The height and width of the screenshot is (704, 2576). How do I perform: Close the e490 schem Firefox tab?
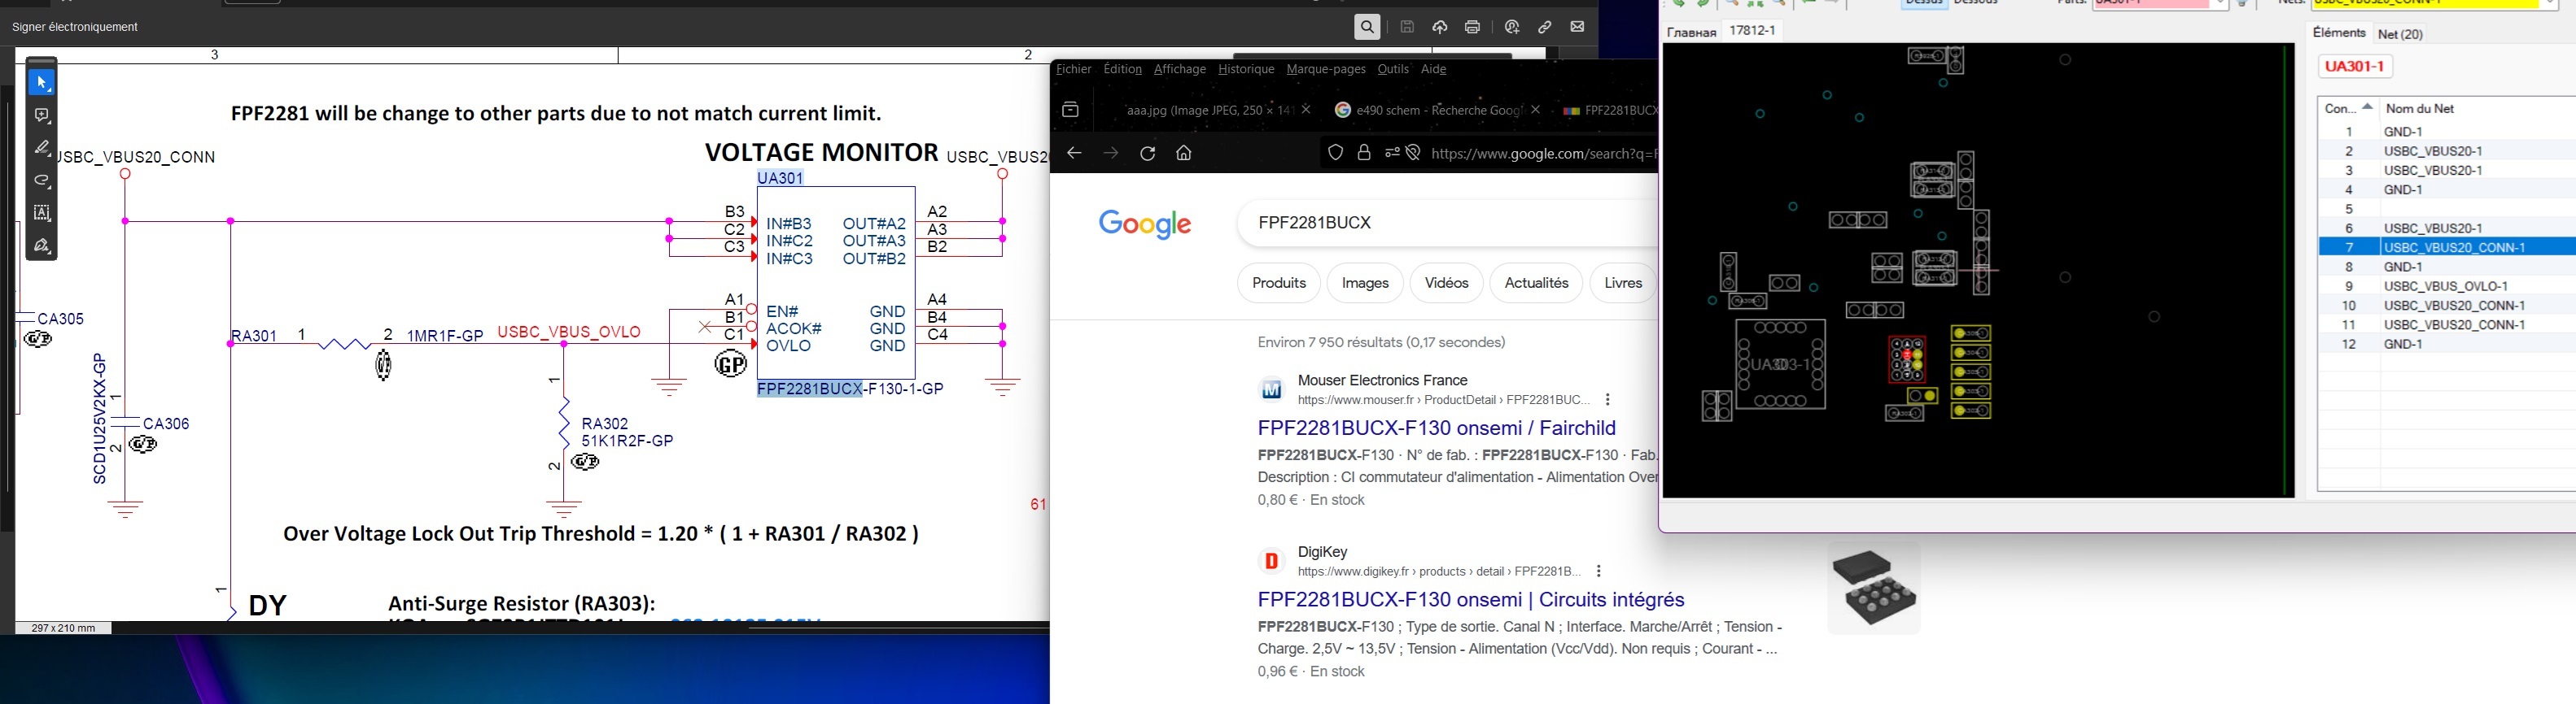(x=1536, y=110)
